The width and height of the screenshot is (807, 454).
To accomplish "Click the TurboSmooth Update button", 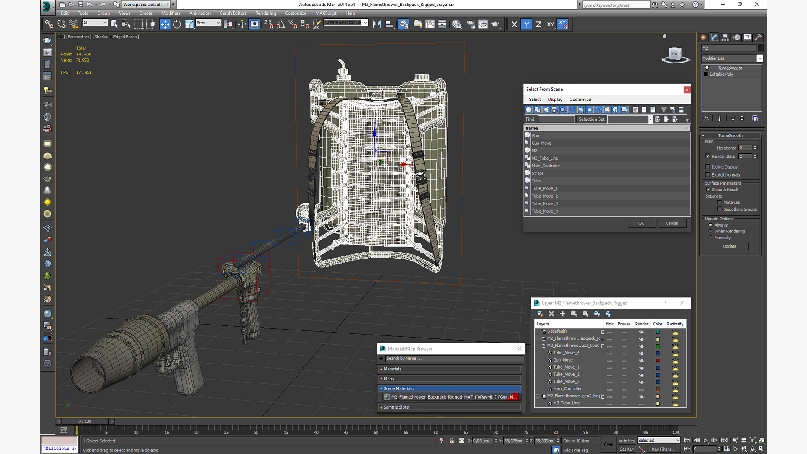I will [x=730, y=246].
